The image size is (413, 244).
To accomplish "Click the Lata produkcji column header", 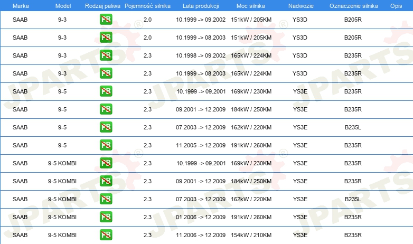I will coord(201,6).
